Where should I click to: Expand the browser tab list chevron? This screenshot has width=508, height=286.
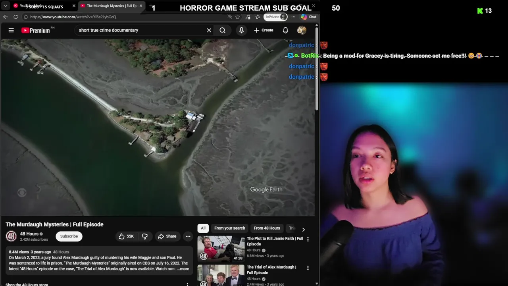pyautogui.click(x=6, y=6)
